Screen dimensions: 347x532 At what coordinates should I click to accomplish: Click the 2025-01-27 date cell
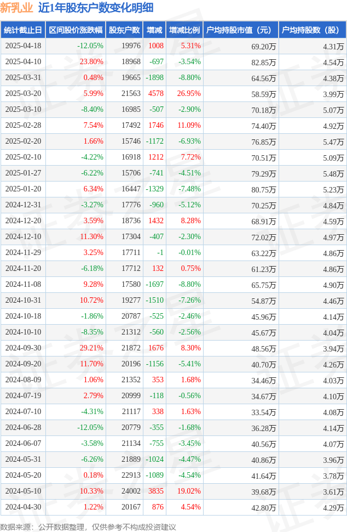[23, 173]
